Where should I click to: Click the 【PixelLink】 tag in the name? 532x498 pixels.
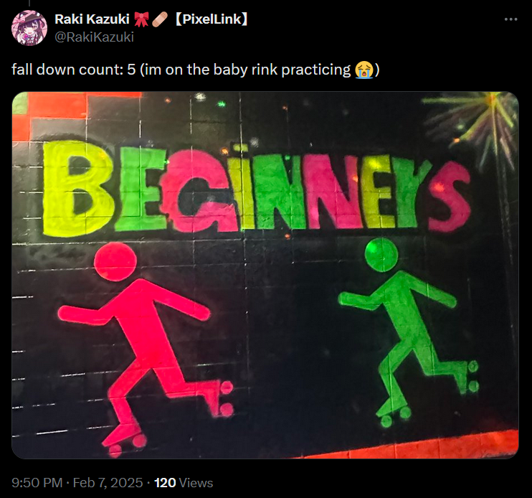[x=212, y=19]
